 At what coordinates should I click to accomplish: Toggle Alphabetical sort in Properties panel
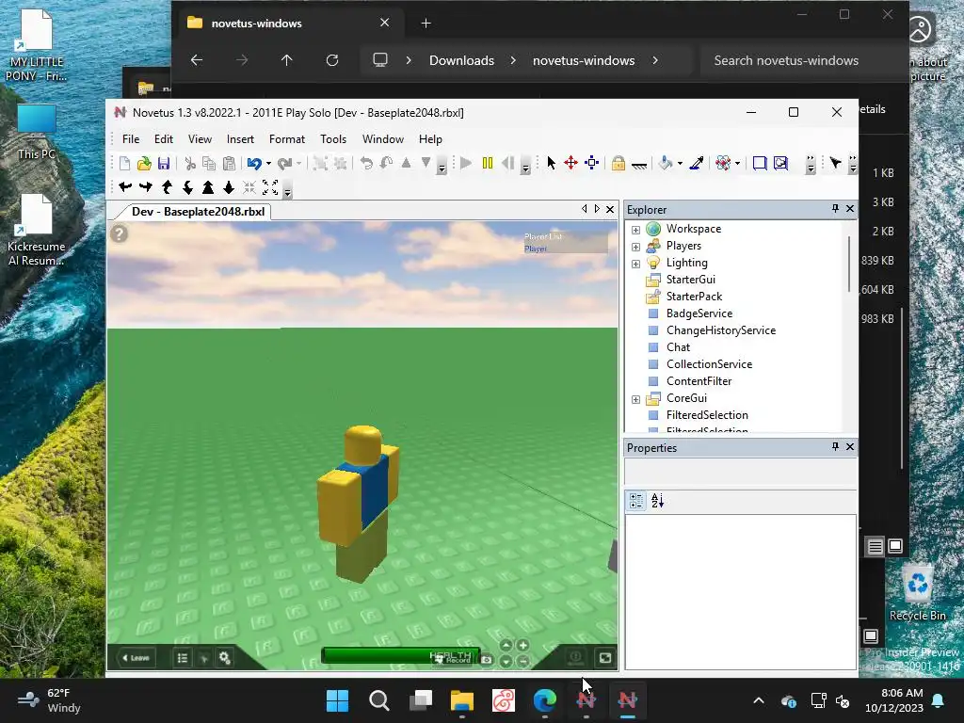pos(657,501)
